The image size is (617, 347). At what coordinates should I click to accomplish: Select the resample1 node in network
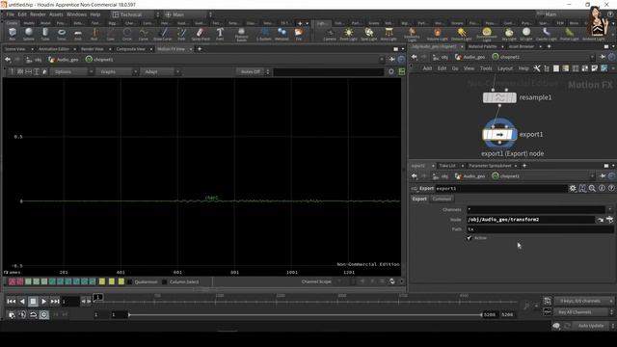(x=499, y=97)
